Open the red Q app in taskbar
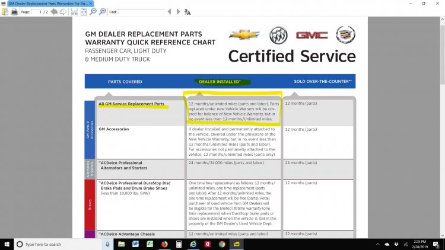This screenshot has height=250, width=445. (x=208, y=244)
